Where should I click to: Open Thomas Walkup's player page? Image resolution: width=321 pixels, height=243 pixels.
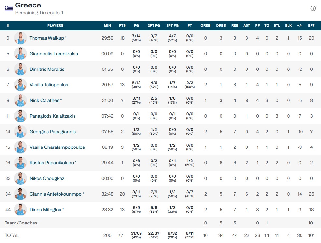(x=47, y=38)
